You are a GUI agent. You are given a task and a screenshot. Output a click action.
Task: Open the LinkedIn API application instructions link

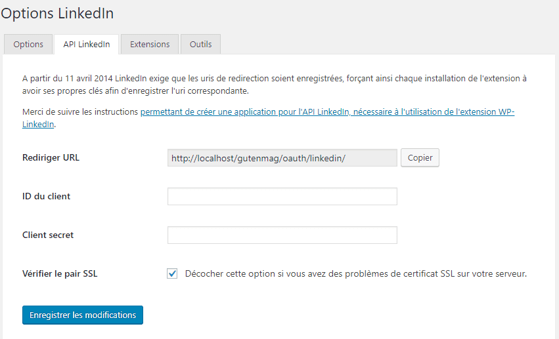327,111
